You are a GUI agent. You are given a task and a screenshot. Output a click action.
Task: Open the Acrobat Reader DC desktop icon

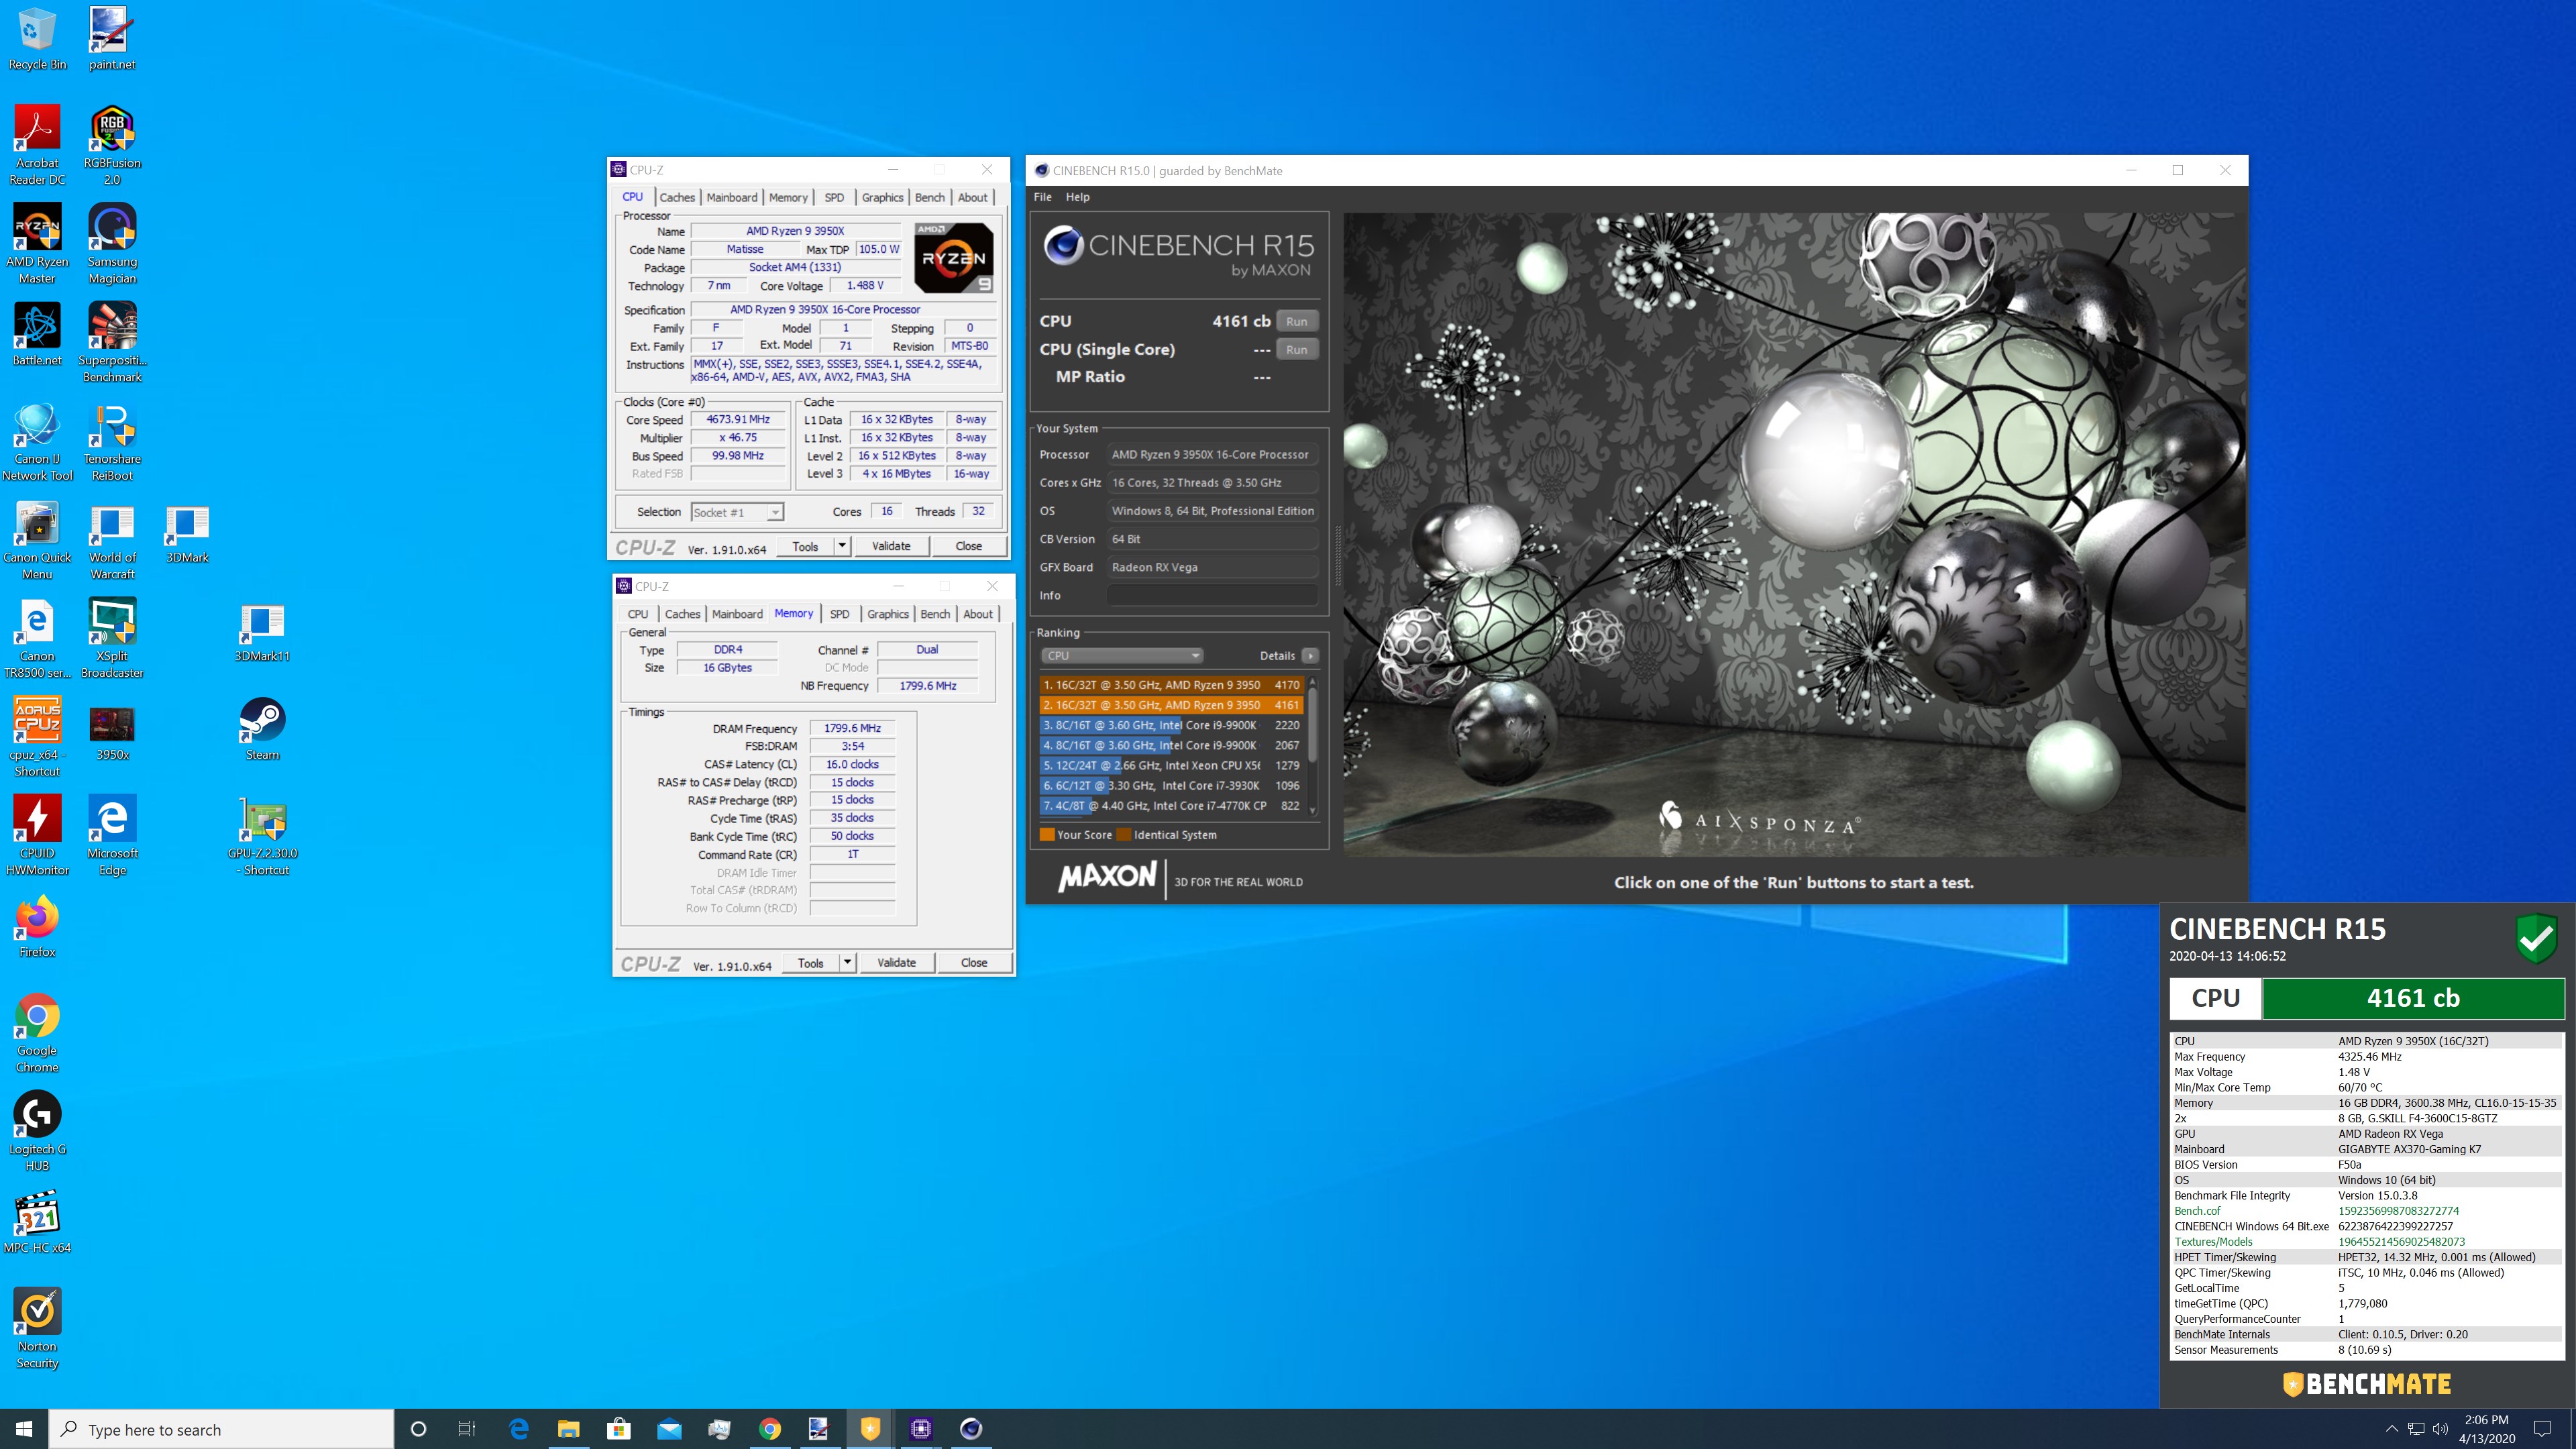pyautogui.click(x=37, y=145)
